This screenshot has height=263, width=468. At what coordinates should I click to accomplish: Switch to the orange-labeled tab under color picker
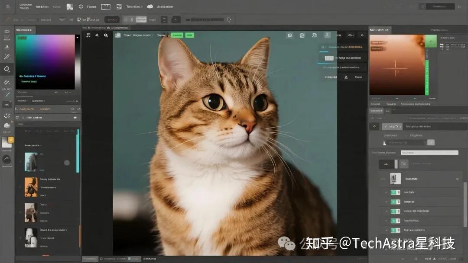click(x=44, y=109)
